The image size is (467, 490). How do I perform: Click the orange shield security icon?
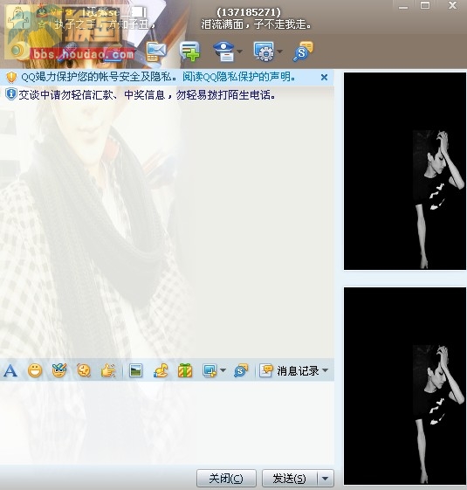coord(11,77)
